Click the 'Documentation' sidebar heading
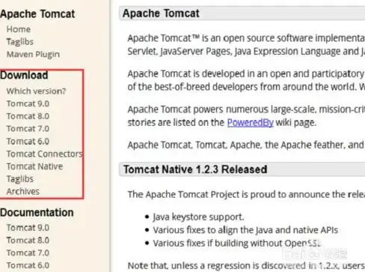The height and width of the screenshot is (272, 365). tap(37, 213)
